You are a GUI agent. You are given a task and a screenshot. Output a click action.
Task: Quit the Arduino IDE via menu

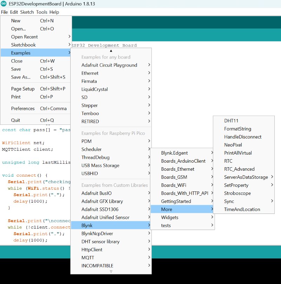coord(36,120)
